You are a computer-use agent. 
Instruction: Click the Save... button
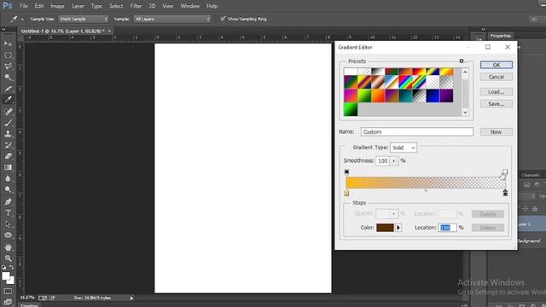[497, 104]
